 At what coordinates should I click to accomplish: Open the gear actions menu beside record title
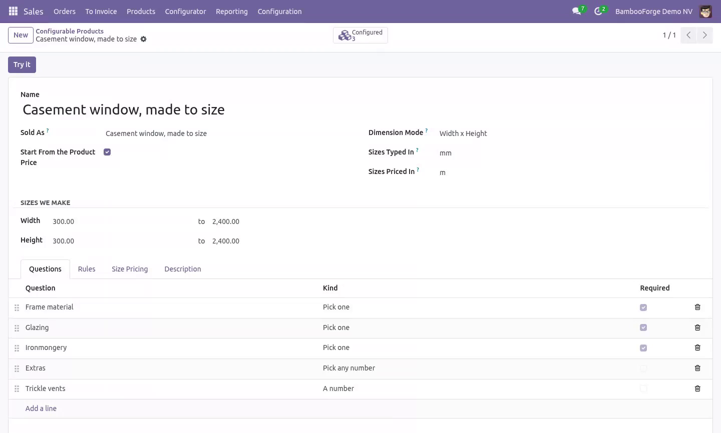(144, 39)
